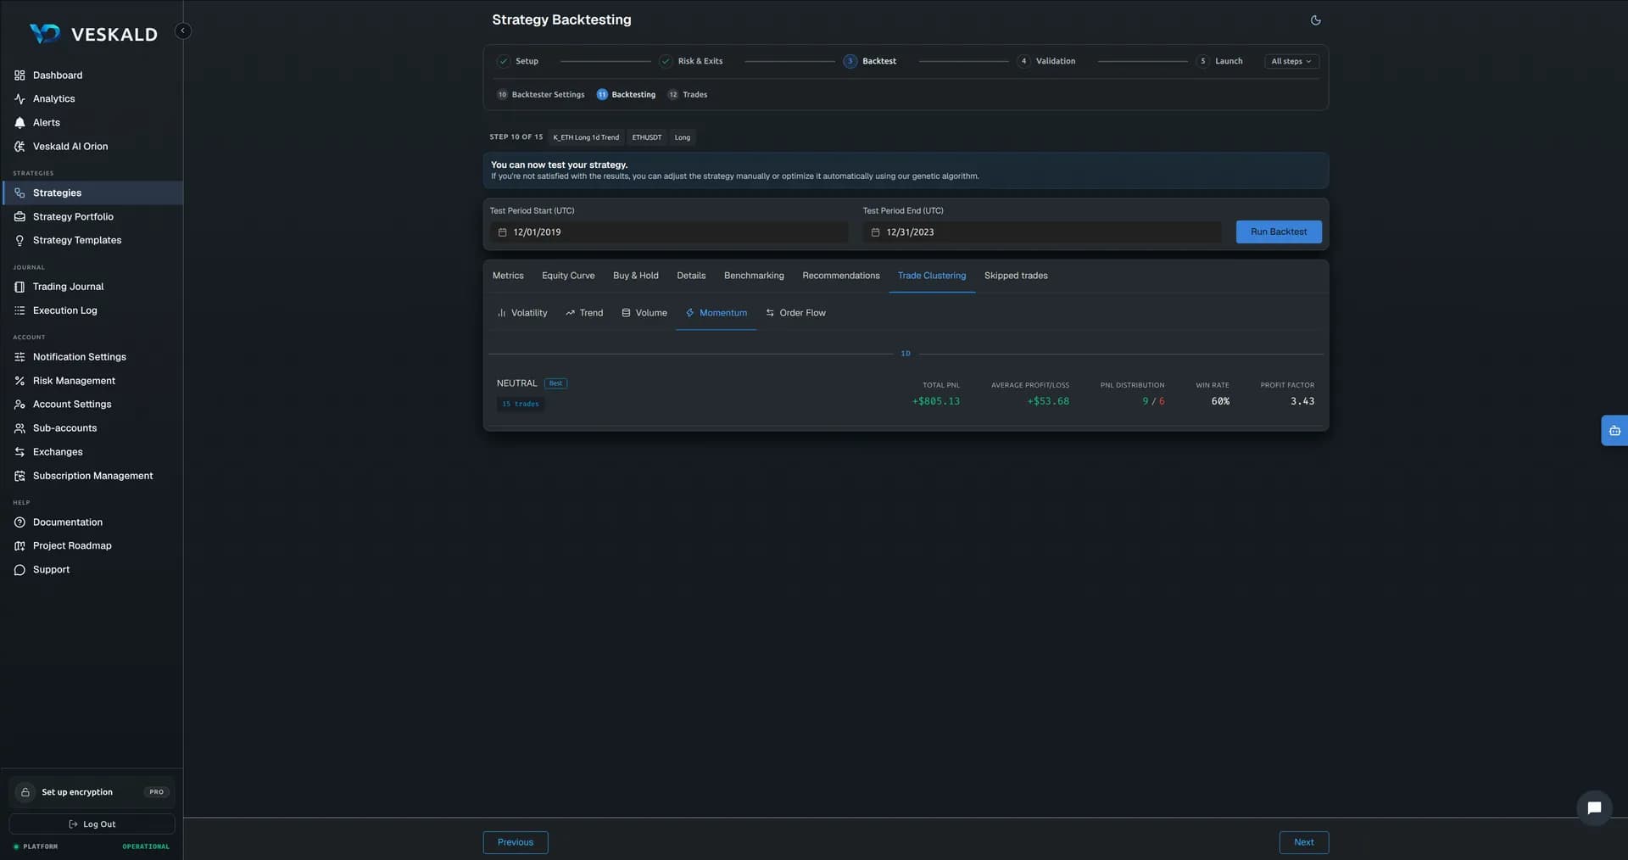Click the encryption lock icon
The image size is (1628, 860).
(25, 792)
